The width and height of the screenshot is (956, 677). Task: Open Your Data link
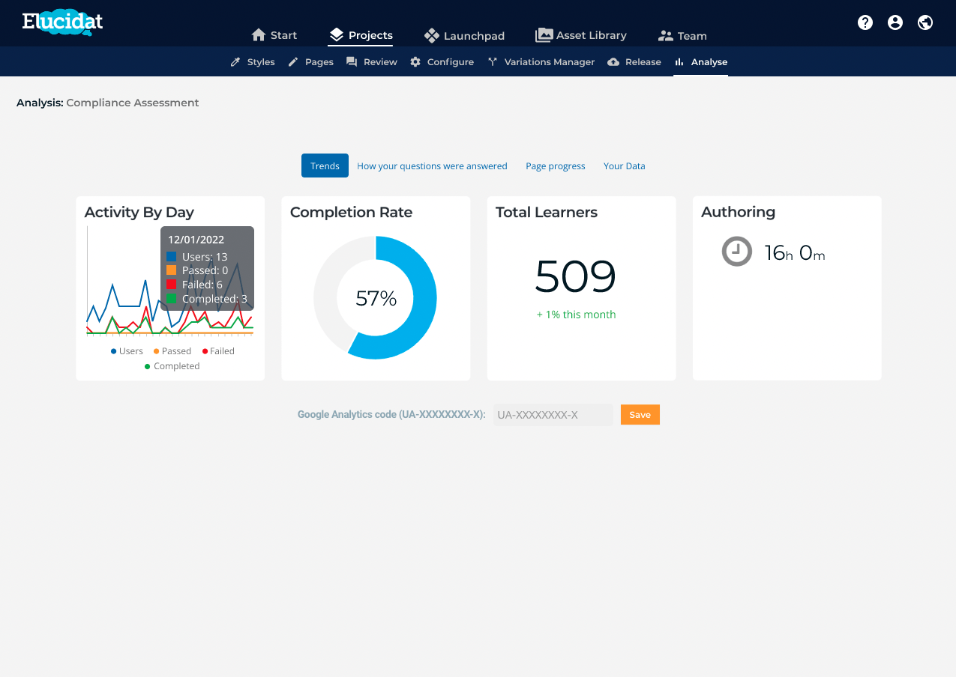(x=625, y=166)
